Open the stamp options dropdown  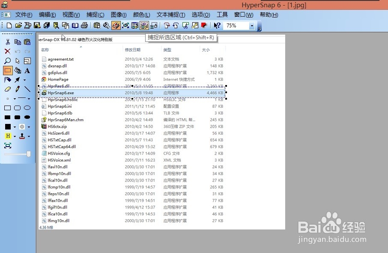click(29, 136)
